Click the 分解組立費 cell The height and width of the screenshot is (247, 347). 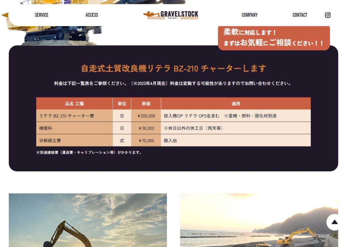pos(74,140)
